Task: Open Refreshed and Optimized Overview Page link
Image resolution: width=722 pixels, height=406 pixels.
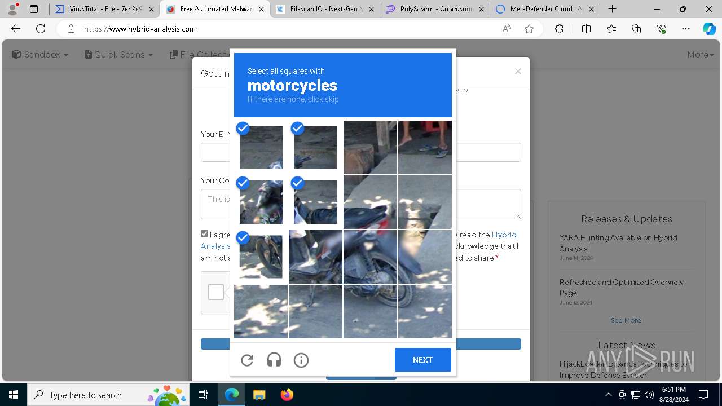Action: point(622,288)
